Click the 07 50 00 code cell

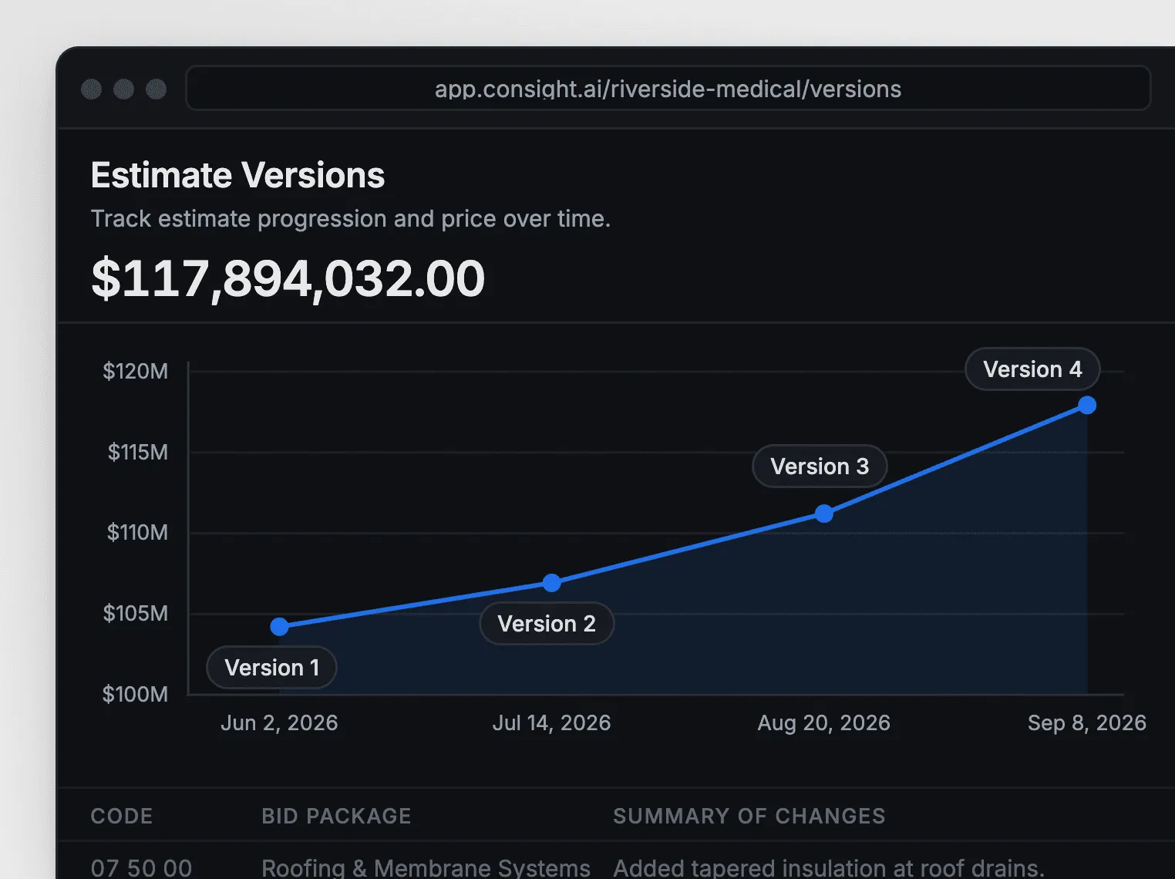point(141,867)
